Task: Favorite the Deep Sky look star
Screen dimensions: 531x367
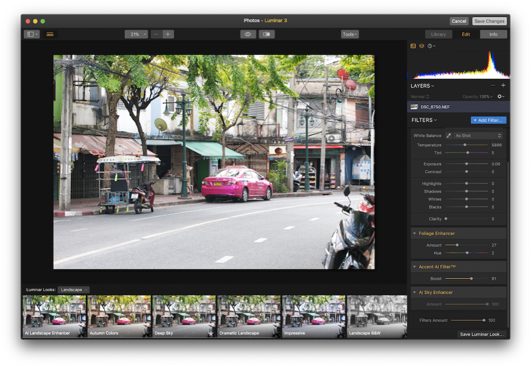Action: pos(211,334)
